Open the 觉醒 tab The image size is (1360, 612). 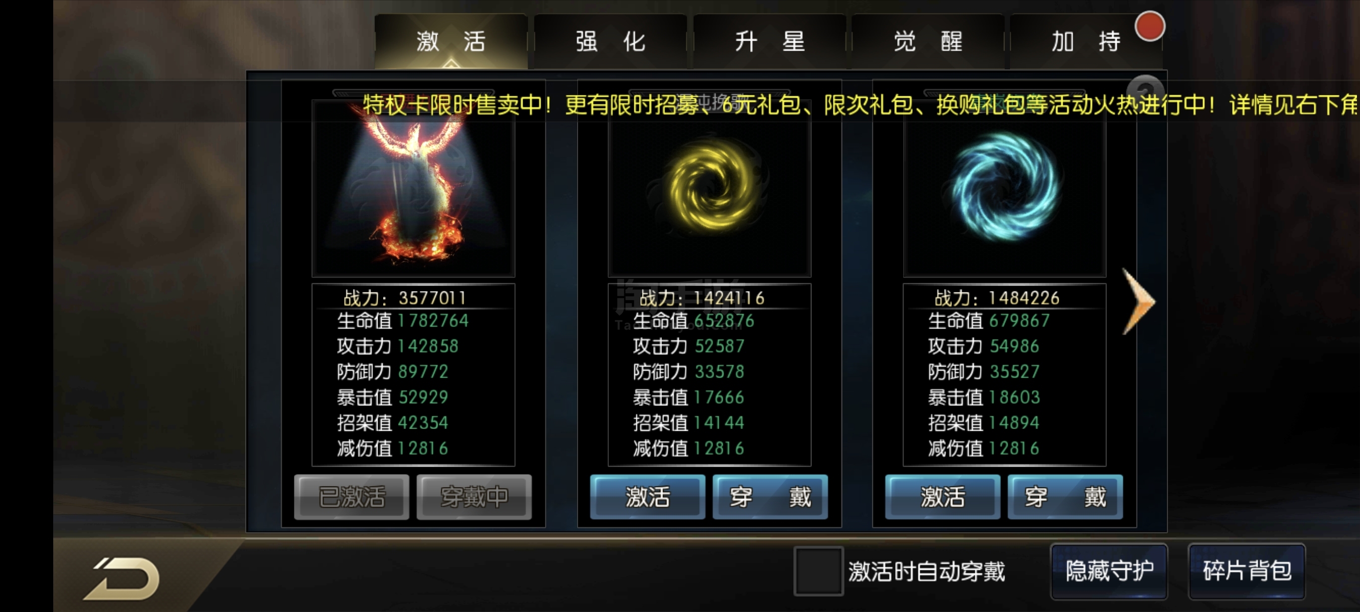click(928, 41)
